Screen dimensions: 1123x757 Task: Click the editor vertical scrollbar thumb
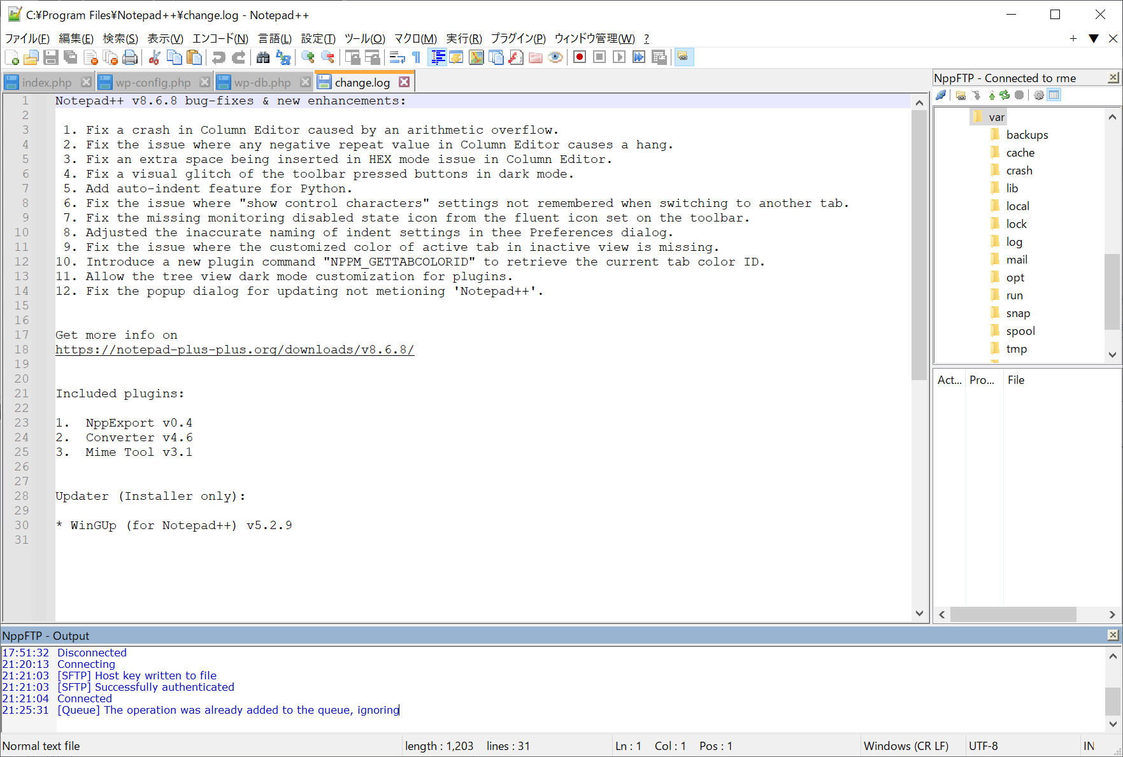point(919,245)
